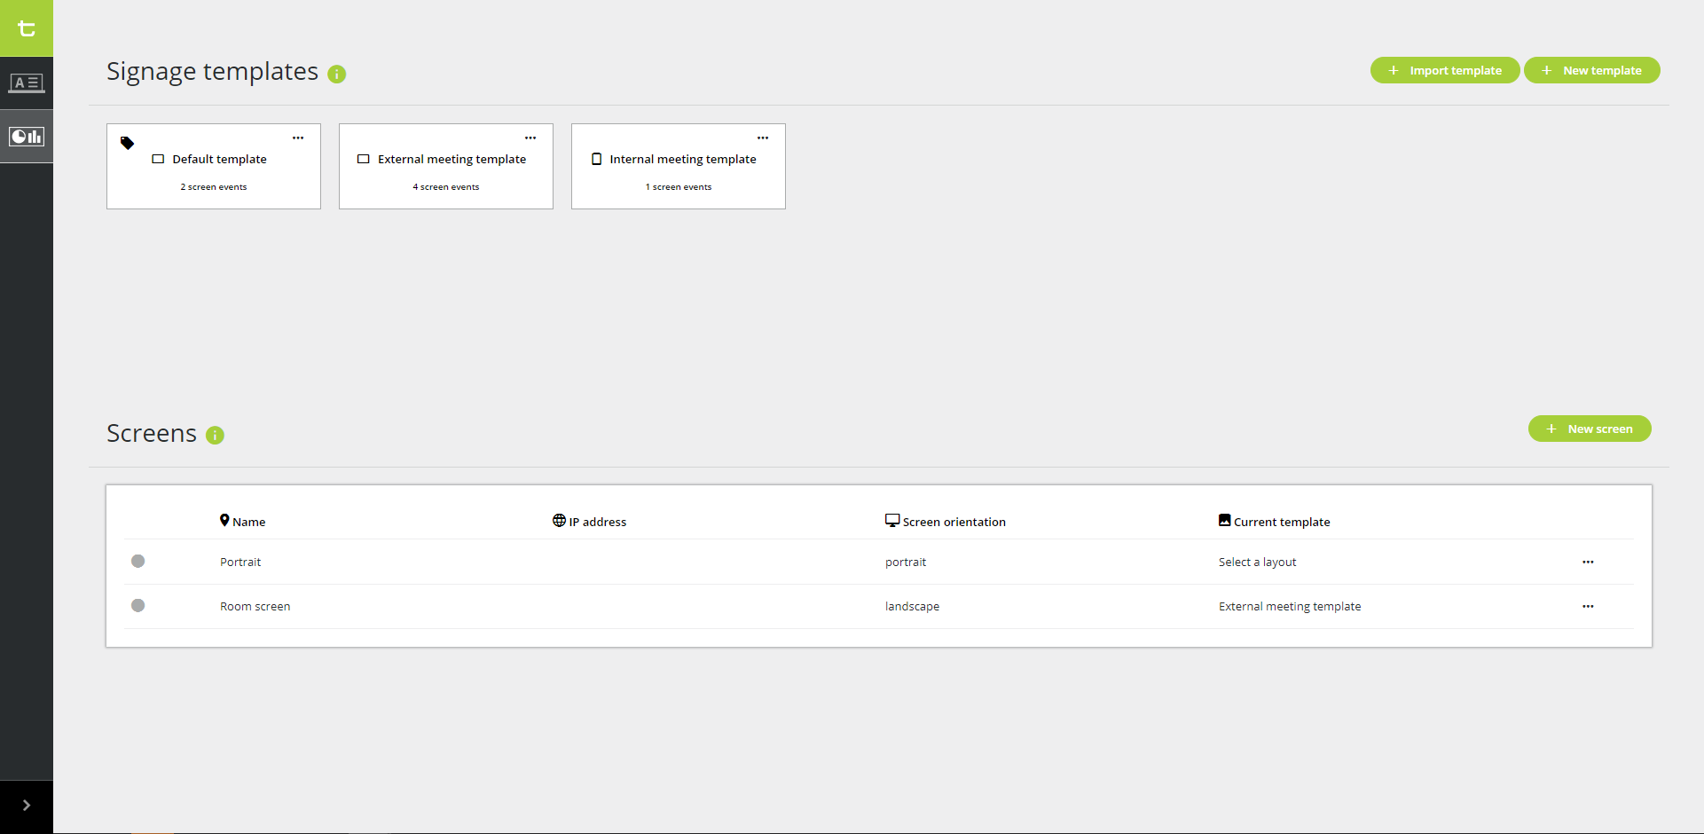The image size is (1704, 834).
Task: Click info icon beside Screens heading
Action: [x=215, y=436]
